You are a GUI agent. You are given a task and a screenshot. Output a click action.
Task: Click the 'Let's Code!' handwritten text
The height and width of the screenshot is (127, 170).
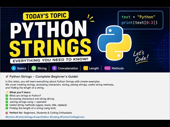point(141,57)
